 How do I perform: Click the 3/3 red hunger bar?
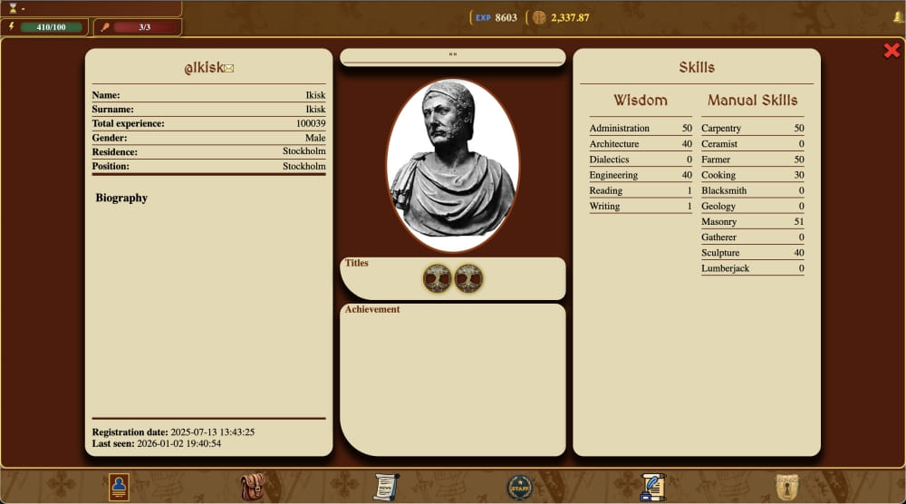click(x=144, y=26)
